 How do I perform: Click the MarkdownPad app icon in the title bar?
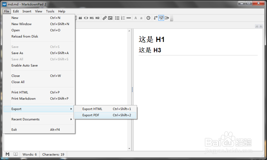tap(5, 4)
